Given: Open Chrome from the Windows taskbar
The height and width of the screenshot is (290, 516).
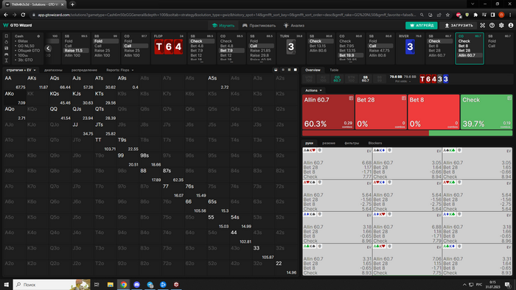Looking at the screenshot, I should click(x=123, y=284).
